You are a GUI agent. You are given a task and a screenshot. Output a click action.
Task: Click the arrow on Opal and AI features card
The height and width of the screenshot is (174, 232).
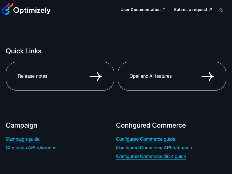[208, 77]
